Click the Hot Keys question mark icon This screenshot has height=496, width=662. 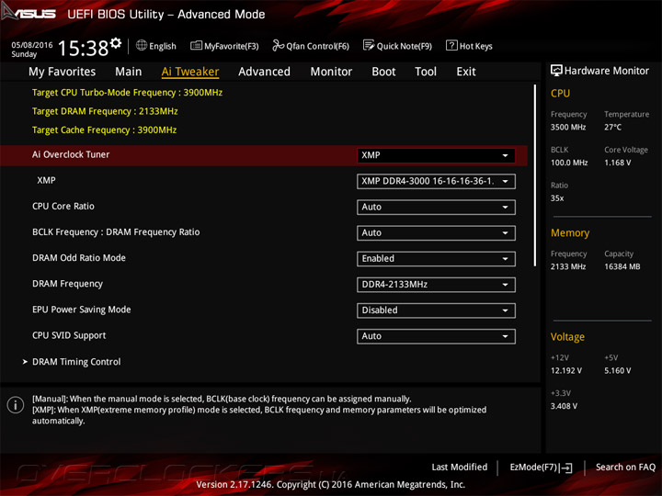tap(451, 45)
